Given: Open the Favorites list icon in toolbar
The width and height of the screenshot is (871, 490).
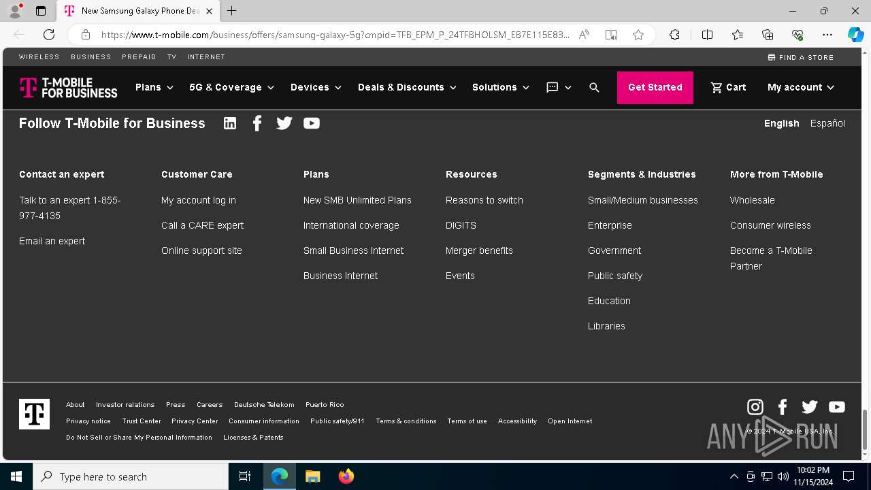Looking at the screenshot, I should click(738, 35).
